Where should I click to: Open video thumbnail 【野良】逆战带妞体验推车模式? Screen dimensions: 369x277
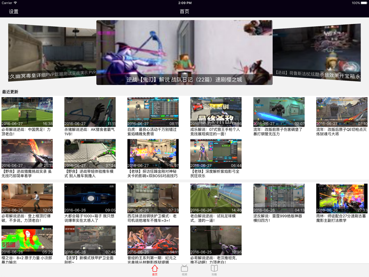click(90, 154)
